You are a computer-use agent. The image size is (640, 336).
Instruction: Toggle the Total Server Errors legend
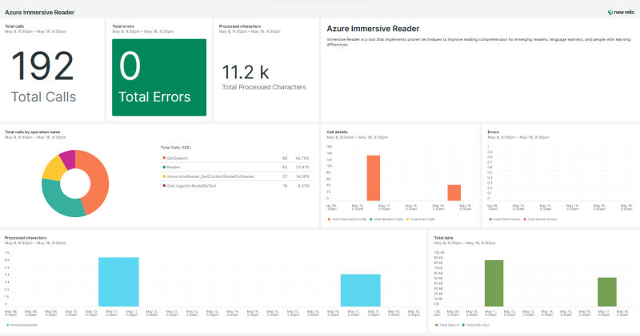coord(540,218)
